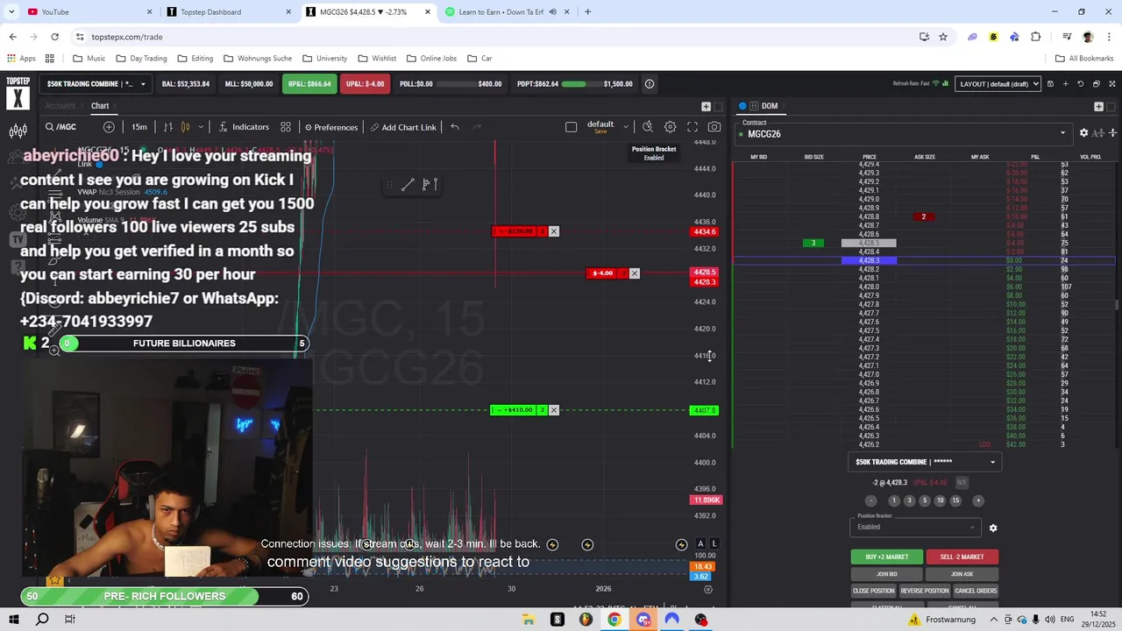Select the trend line drawing tool
This screenshot has height=631, width=1122.
coord(408,185)
